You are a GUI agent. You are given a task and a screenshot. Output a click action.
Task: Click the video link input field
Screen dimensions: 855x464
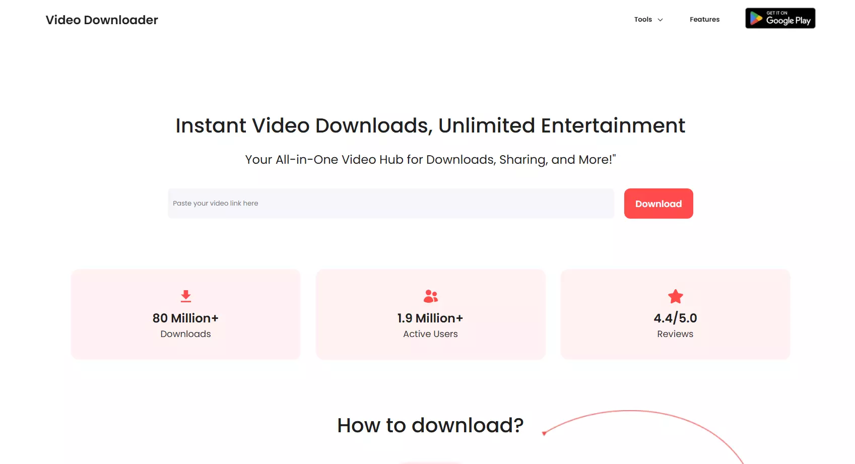point(391,203)
